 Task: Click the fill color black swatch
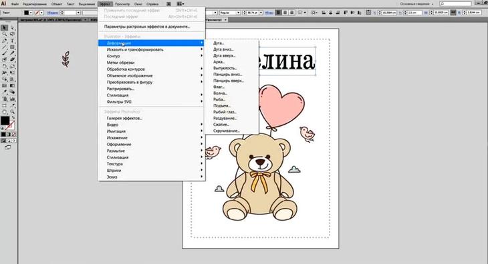tap(5, 121)
